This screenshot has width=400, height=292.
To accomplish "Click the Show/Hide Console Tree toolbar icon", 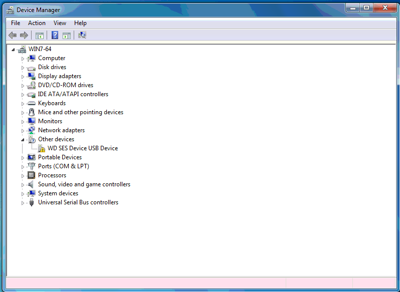I will pos(39,36).
